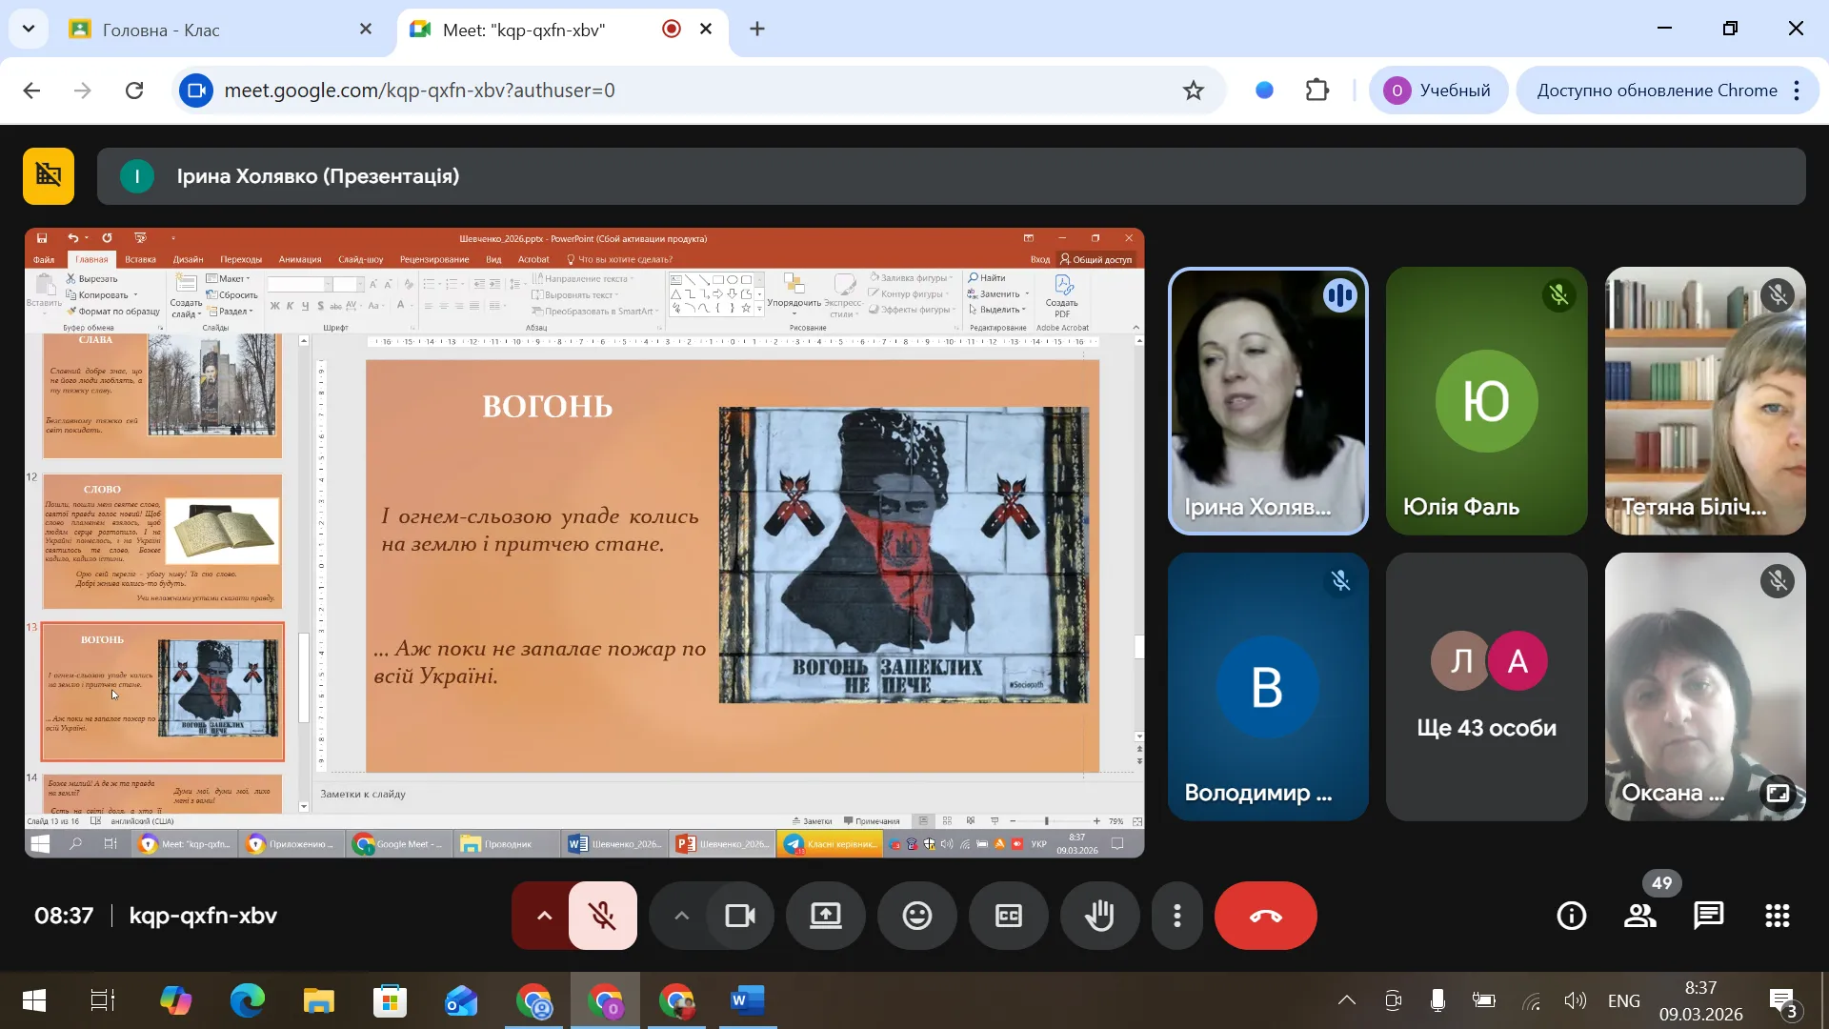Image resolution: width=1829 pixels, height=1029 pixels.
Task: Turn off the camera button
Action: pos(740,917)
